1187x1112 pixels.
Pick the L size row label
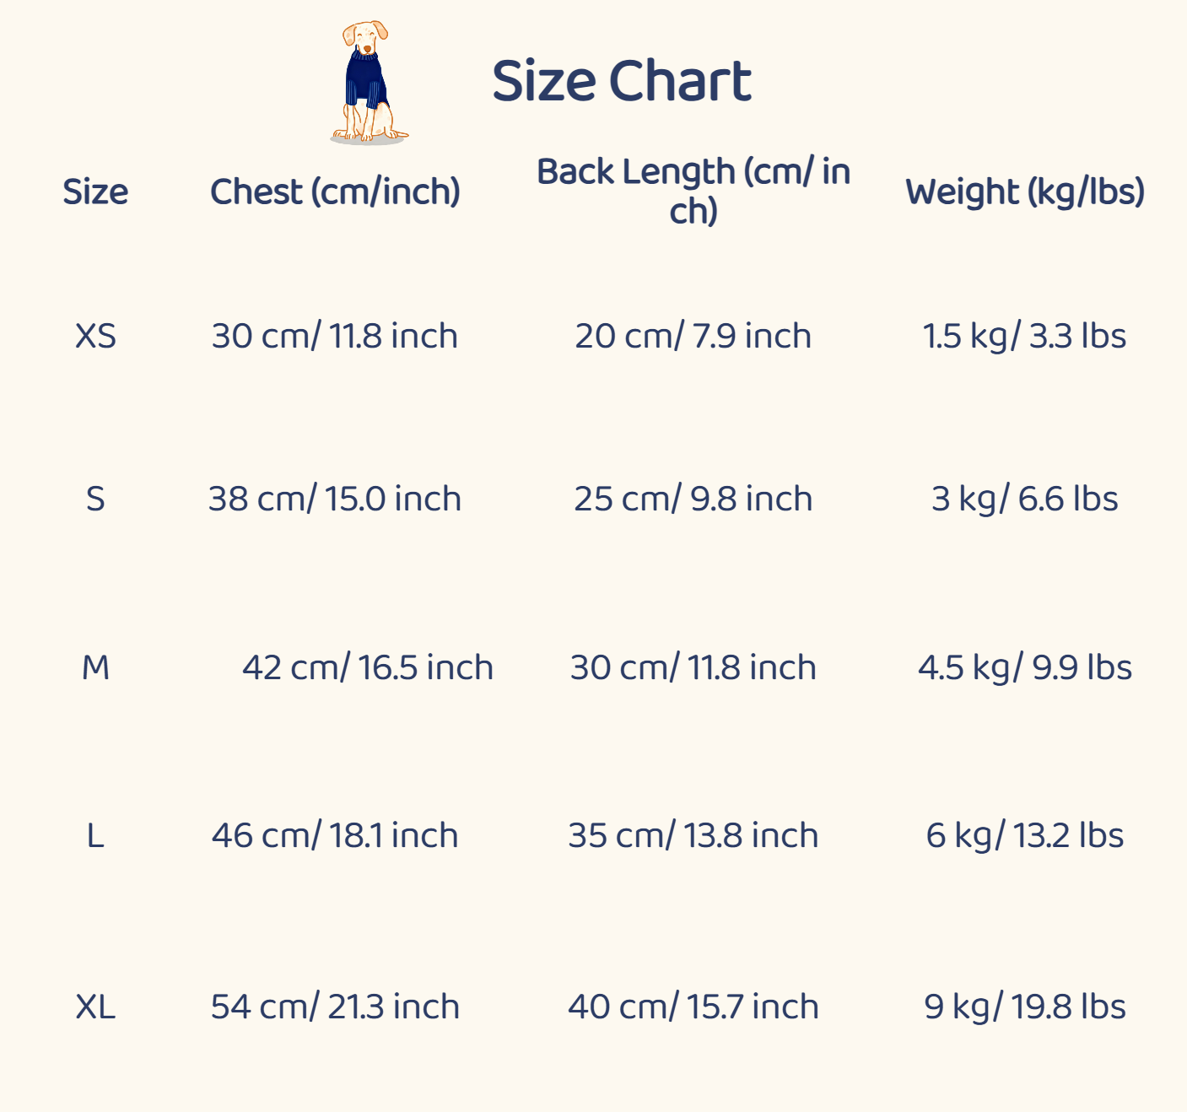pyautogui.click(x=95, y=835)
